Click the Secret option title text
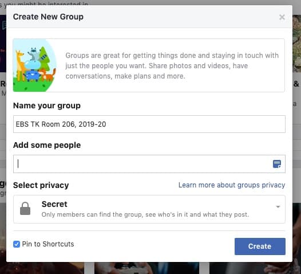Screen dimensions: 301x274 54,204
